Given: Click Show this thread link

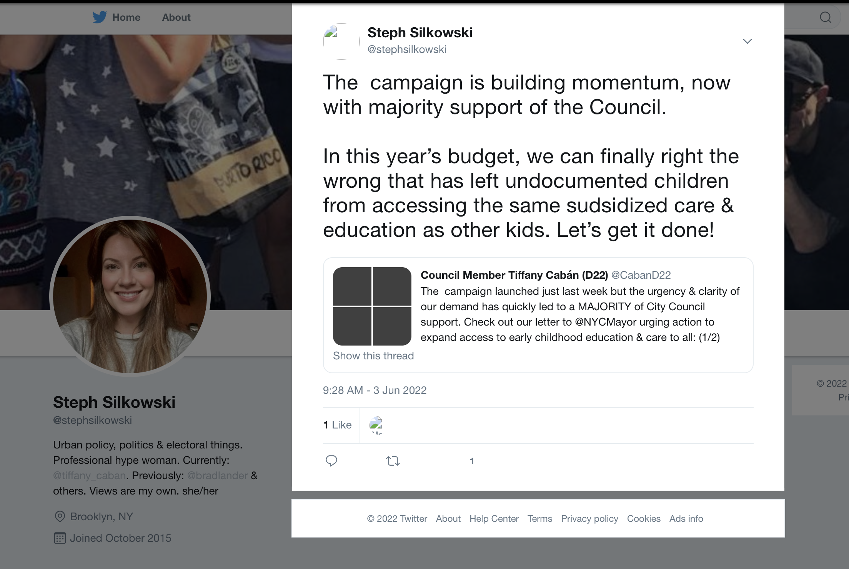Looking at the screenshot, I should click(x=373, y=356).
